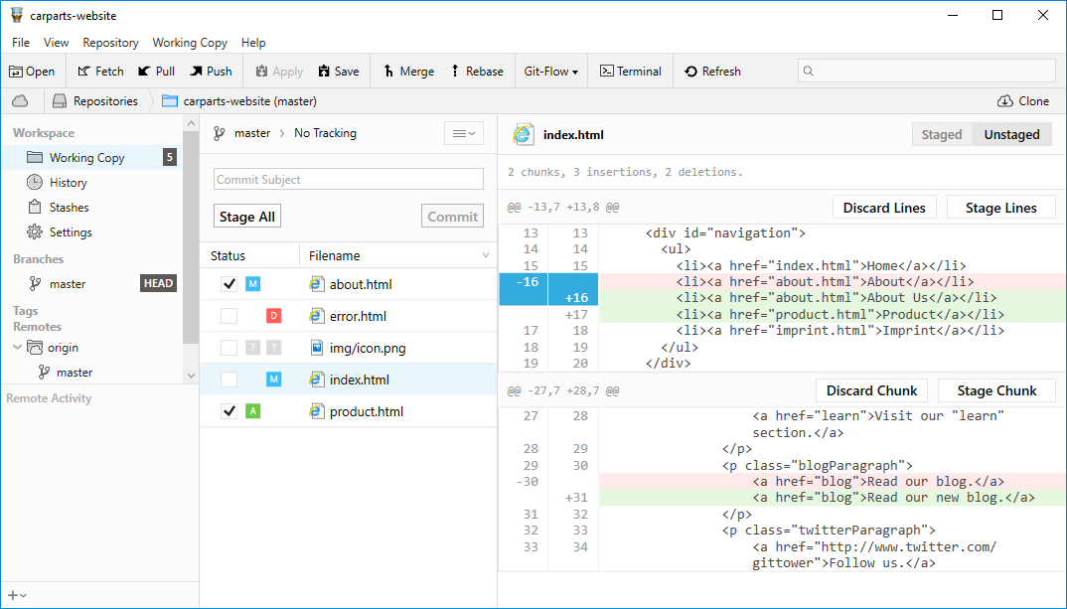Open the Repository menu
Screen dimensions: 1067x609
(111, 42)
